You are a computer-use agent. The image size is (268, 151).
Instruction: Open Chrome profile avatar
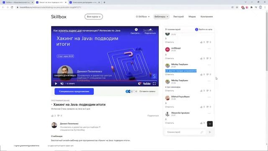pyautogui.click(x=260, y=7)
